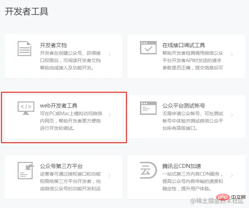249x208 pixels.
Task: Click the 公众号第三方平台 share document icon
Action: [x=26, y=171]
